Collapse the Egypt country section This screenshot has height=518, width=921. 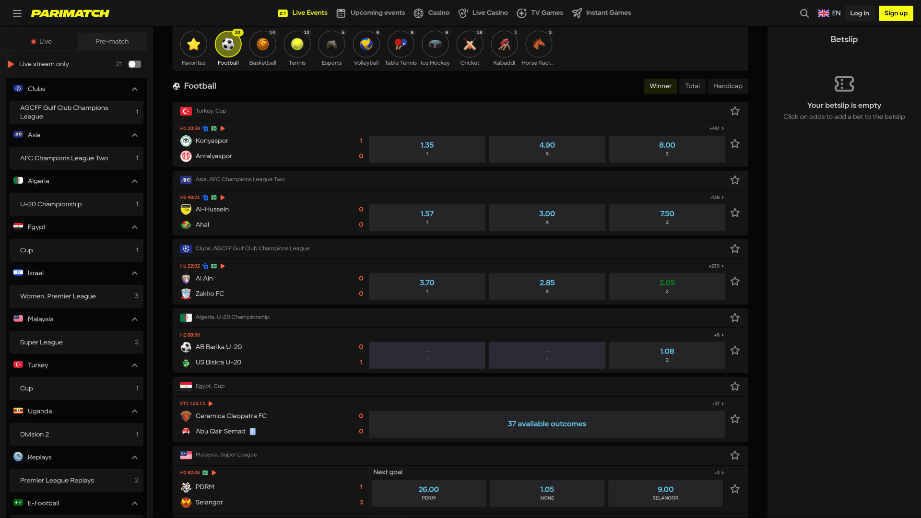tap(135, 227)
